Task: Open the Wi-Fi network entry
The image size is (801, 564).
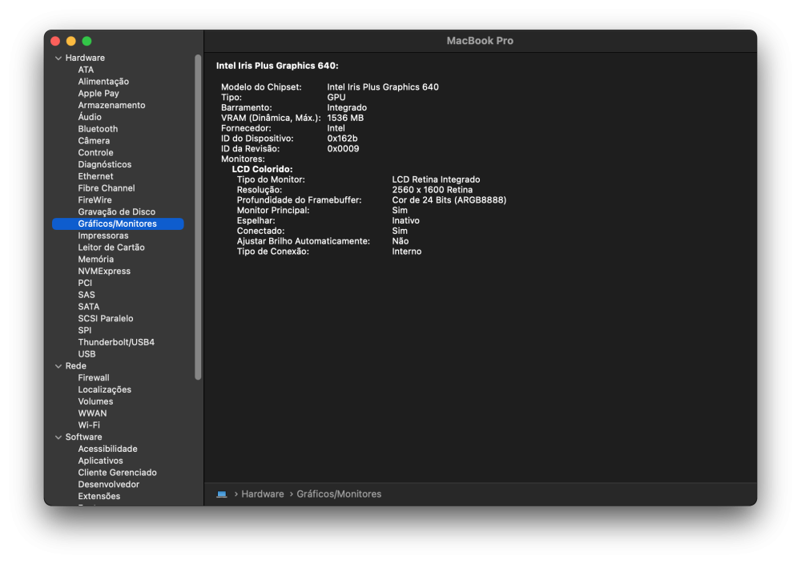Action: pyautogui.click(x=89, y=425)
